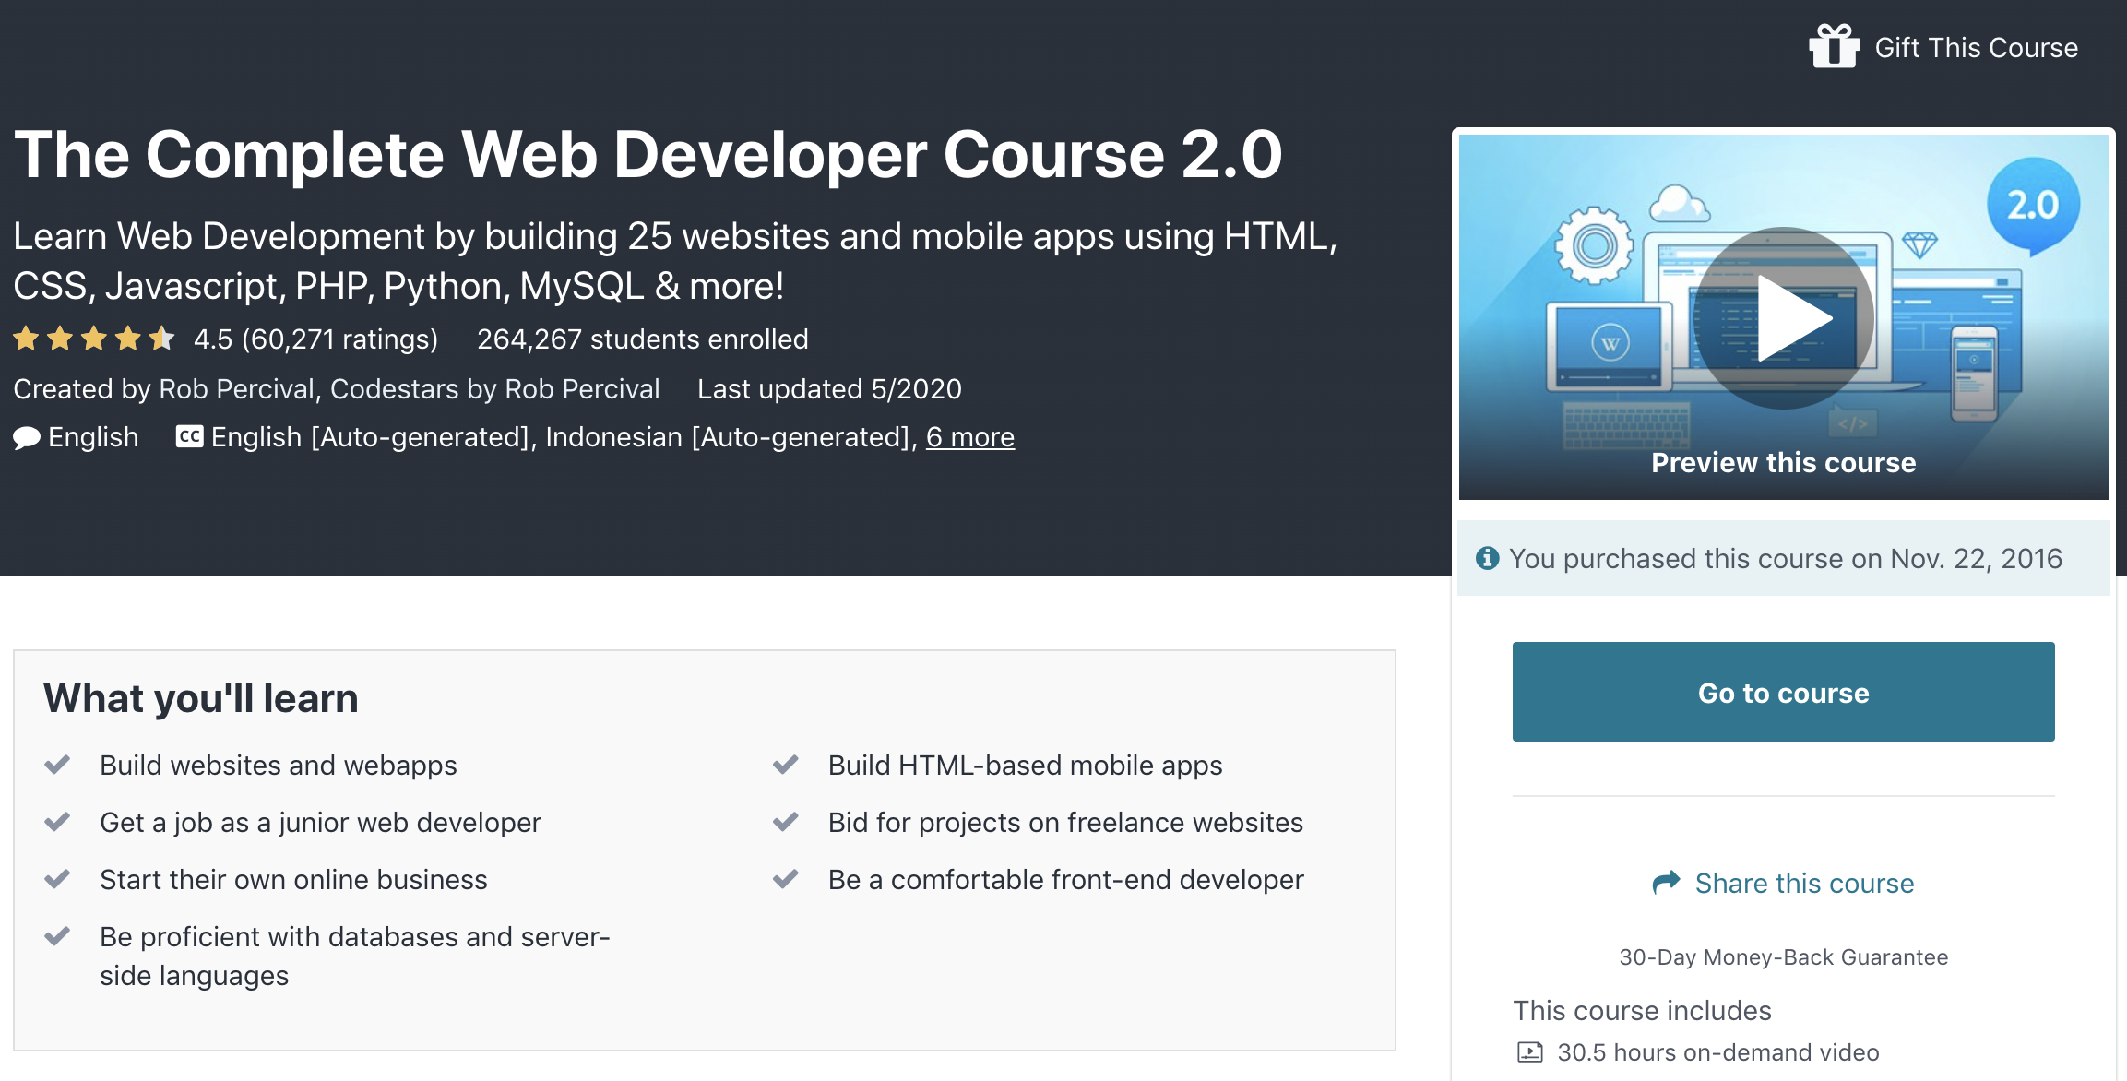The height and width of the screenshot is (1081, 2127).
Task: Expand the 6 more subtitles link
Action: click(969, 437)
